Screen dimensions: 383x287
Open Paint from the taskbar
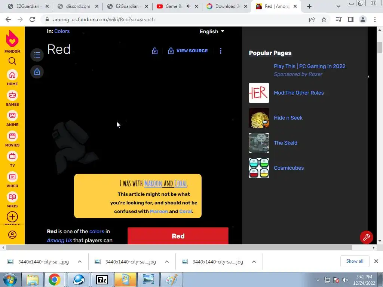172,280
